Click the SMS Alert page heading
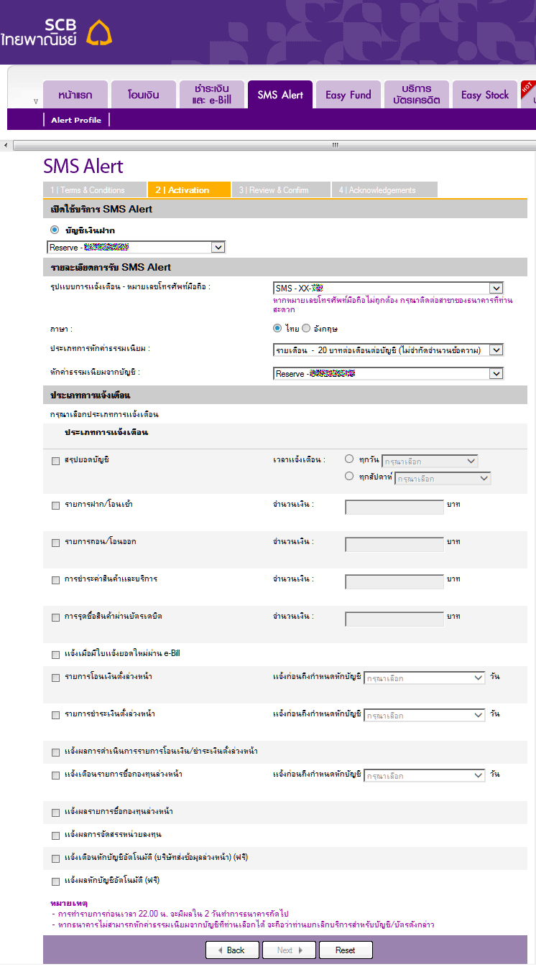This screenshot has height=969, width=536. click(83, 167)
